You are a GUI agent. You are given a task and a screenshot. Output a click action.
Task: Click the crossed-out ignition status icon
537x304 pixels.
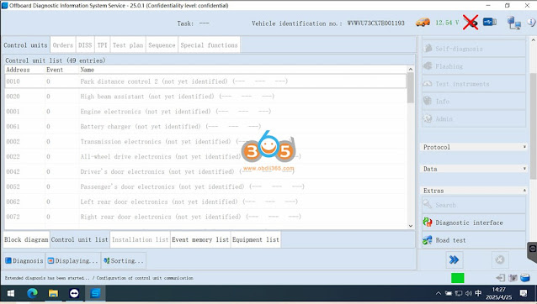coord(471,23)
